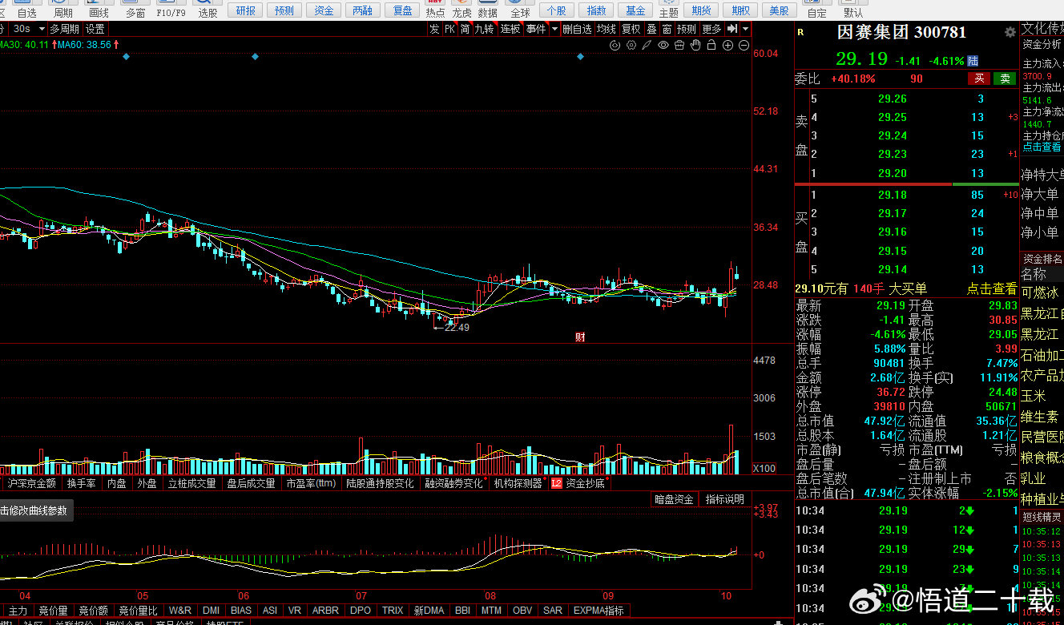This screenshot has width=1064, height=625.
Task: Toggle 叠 overlay option
Action: [x=651, y=29]
